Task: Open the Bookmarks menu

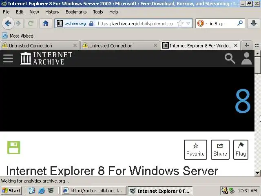Action: click(76, 12)
